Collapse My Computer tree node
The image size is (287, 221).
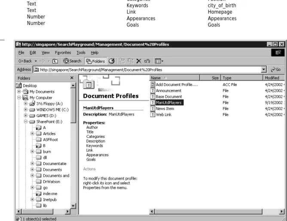click(x=19, y=98)
